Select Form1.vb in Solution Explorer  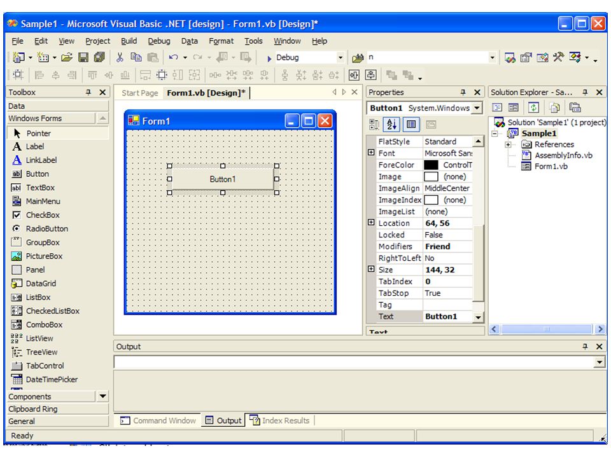[x=551, y=167]
